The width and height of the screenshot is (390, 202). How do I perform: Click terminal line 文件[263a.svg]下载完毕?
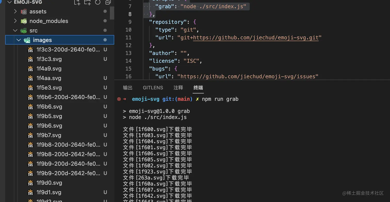pyautogui.click(x=156, y=178)
